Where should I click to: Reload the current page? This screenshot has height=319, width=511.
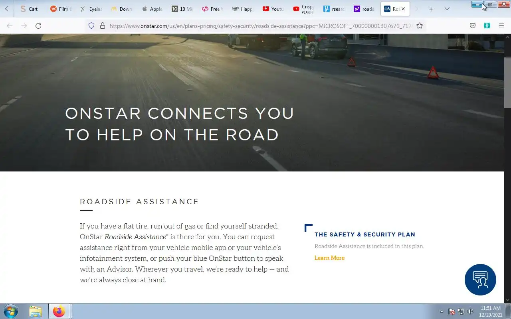(x=38, y=26)
